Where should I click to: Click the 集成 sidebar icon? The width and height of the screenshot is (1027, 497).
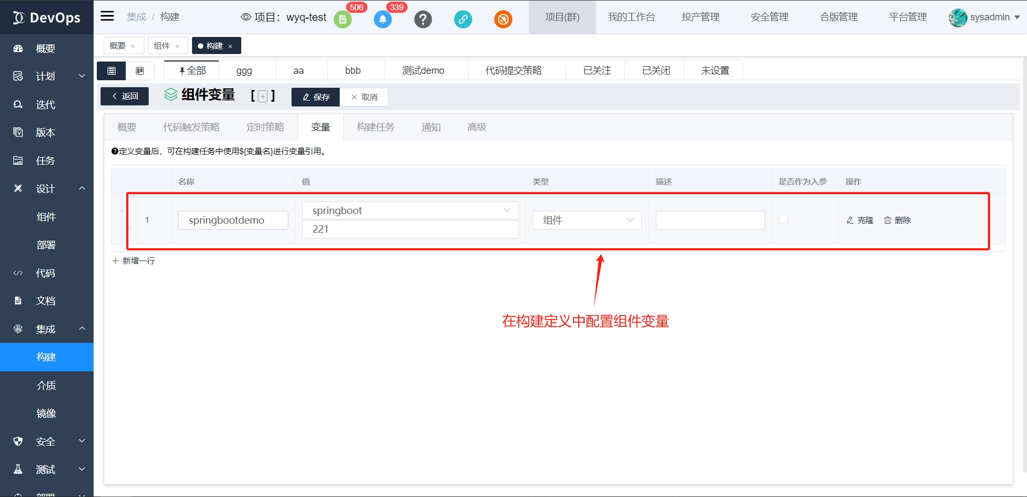[18, 329]
